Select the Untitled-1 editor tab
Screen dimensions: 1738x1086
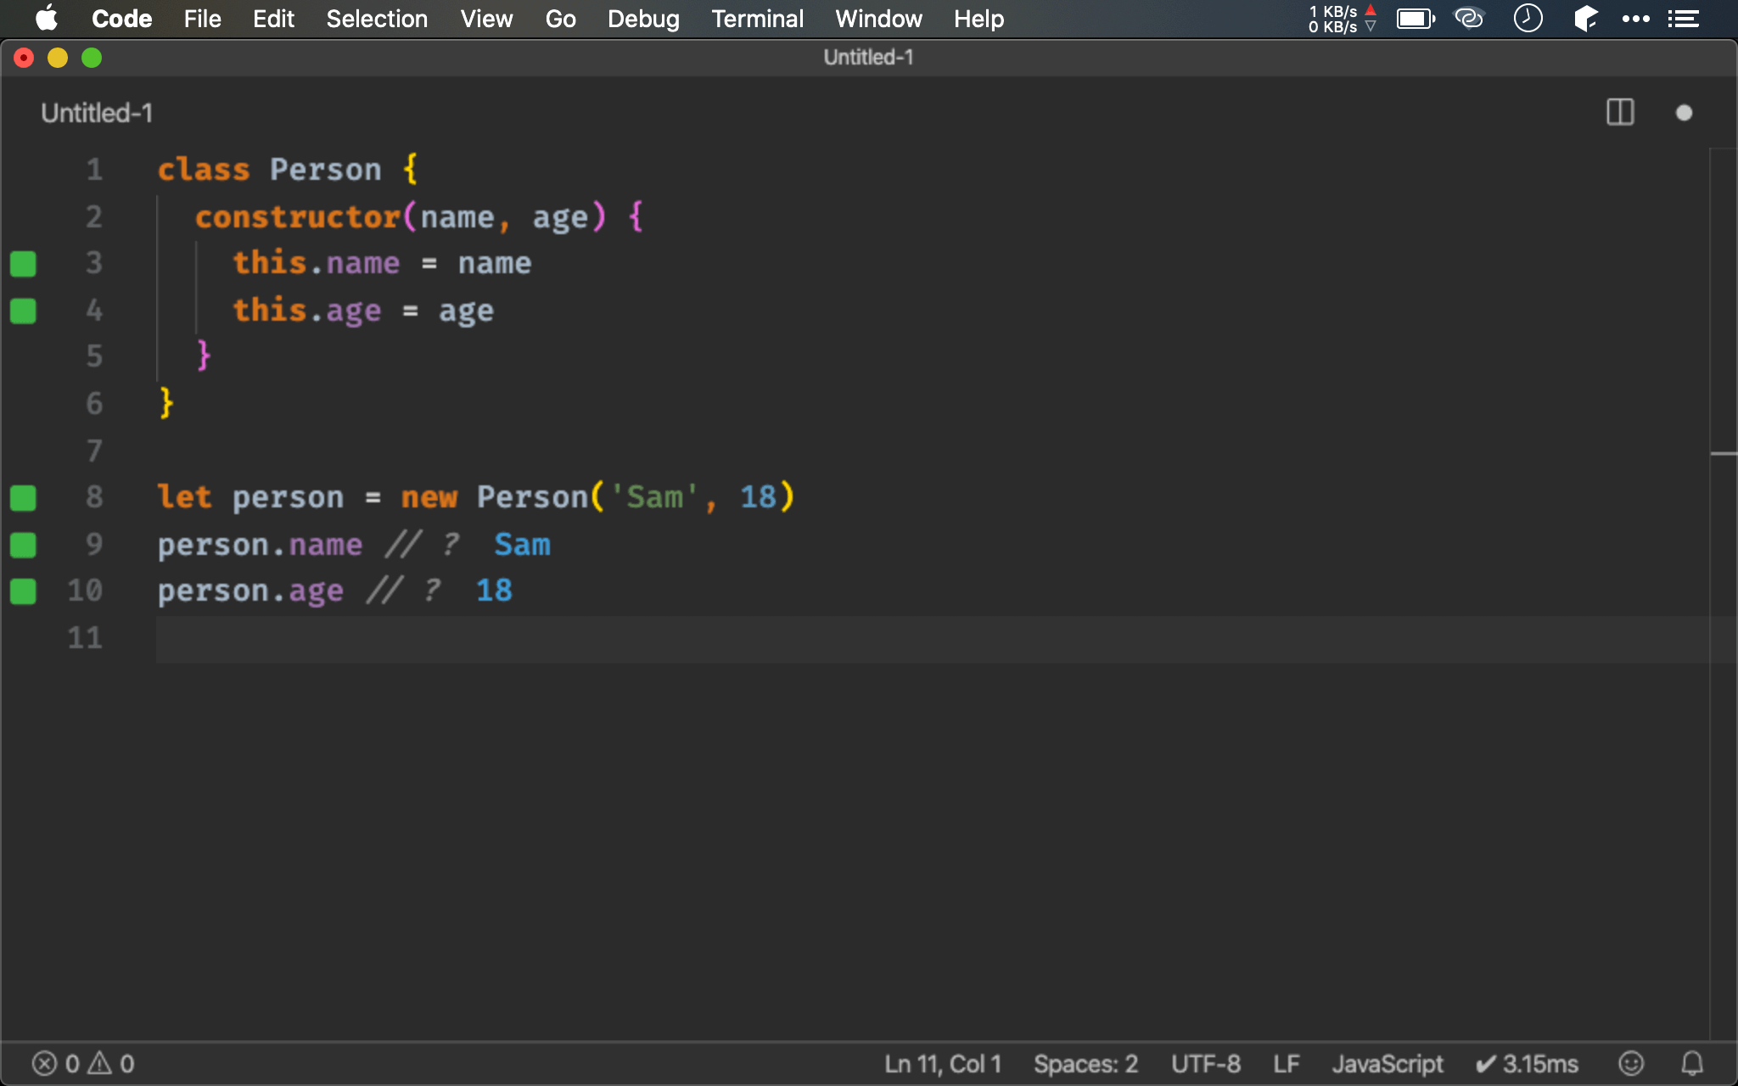point(97,113)
